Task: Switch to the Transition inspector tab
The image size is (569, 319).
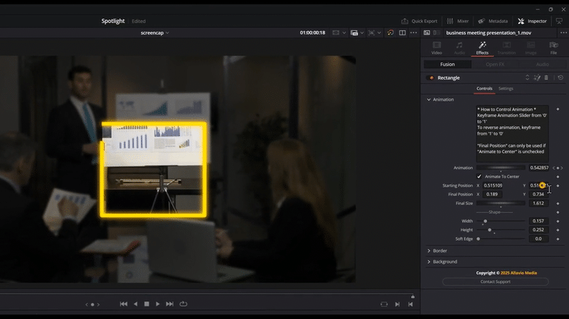Action: (507, 48)
